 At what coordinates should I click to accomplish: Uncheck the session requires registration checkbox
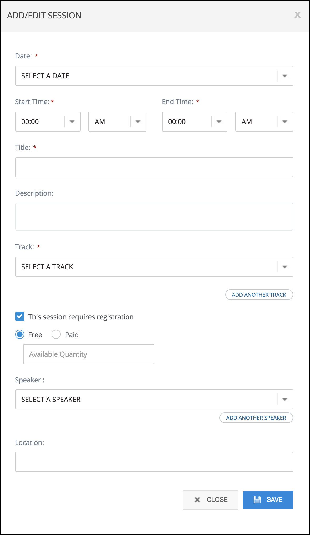pyautogui.click(x=20, y=316)
